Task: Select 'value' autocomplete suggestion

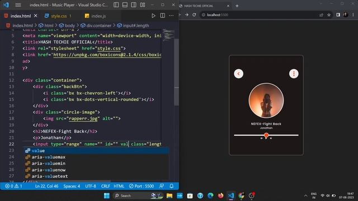Action: (x=97, y=151)
